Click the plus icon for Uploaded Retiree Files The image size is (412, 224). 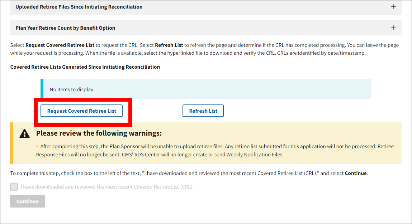pos(393,7)
